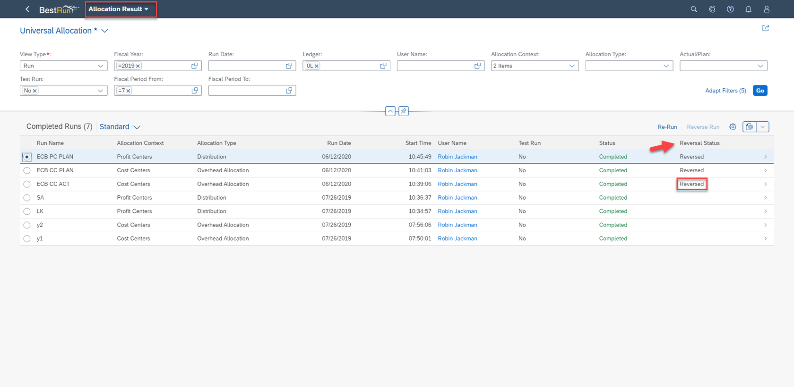Screen dimensions: 794x387
Task: Click the Run Date column header
Action: coord(339,143)
